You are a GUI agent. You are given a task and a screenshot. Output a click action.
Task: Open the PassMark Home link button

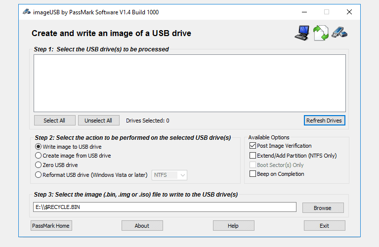click(51, 225)
